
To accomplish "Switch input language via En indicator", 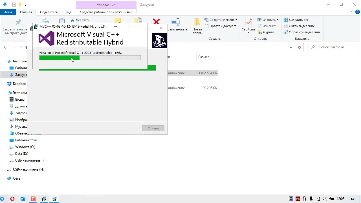I will 298,199.
